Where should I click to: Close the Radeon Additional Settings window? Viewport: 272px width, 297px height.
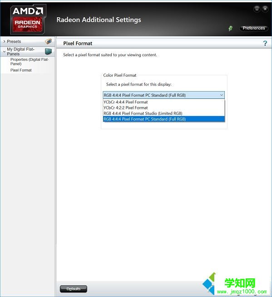pos(265,9)
